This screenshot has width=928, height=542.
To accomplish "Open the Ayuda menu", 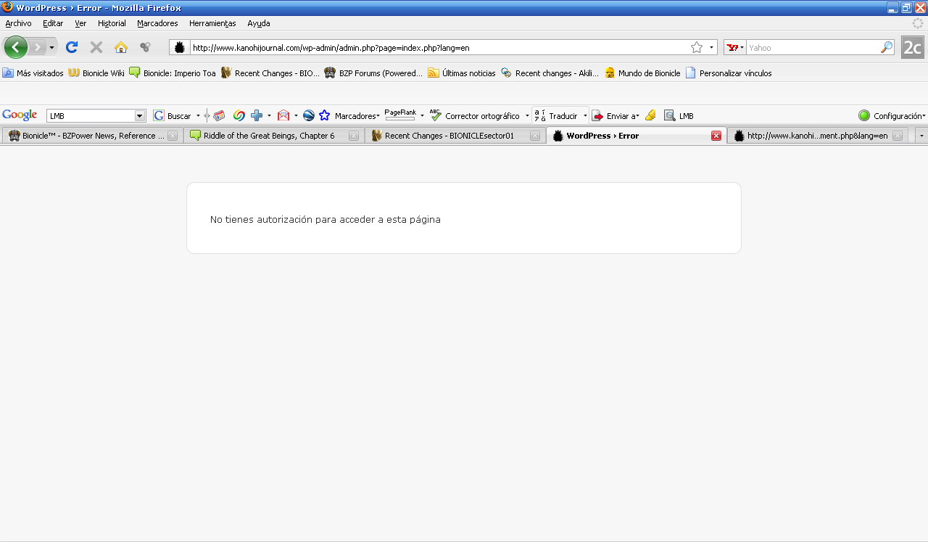I will (x=259, y=23).
